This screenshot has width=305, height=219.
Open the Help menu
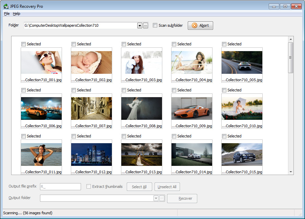pos(17,14)
